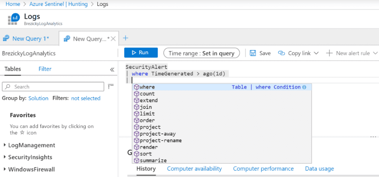Select the 'join' operator suggestion
Screen dimensions: 379x177
coord(222,107)
